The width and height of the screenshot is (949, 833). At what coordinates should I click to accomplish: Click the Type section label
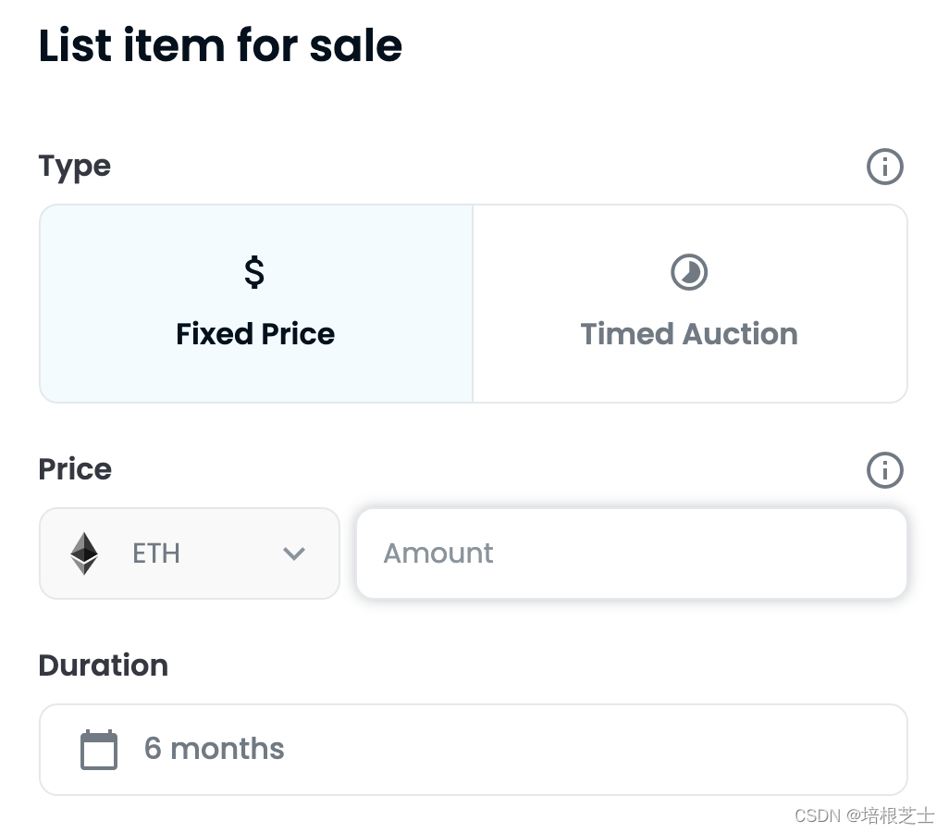tap(74, 167)
